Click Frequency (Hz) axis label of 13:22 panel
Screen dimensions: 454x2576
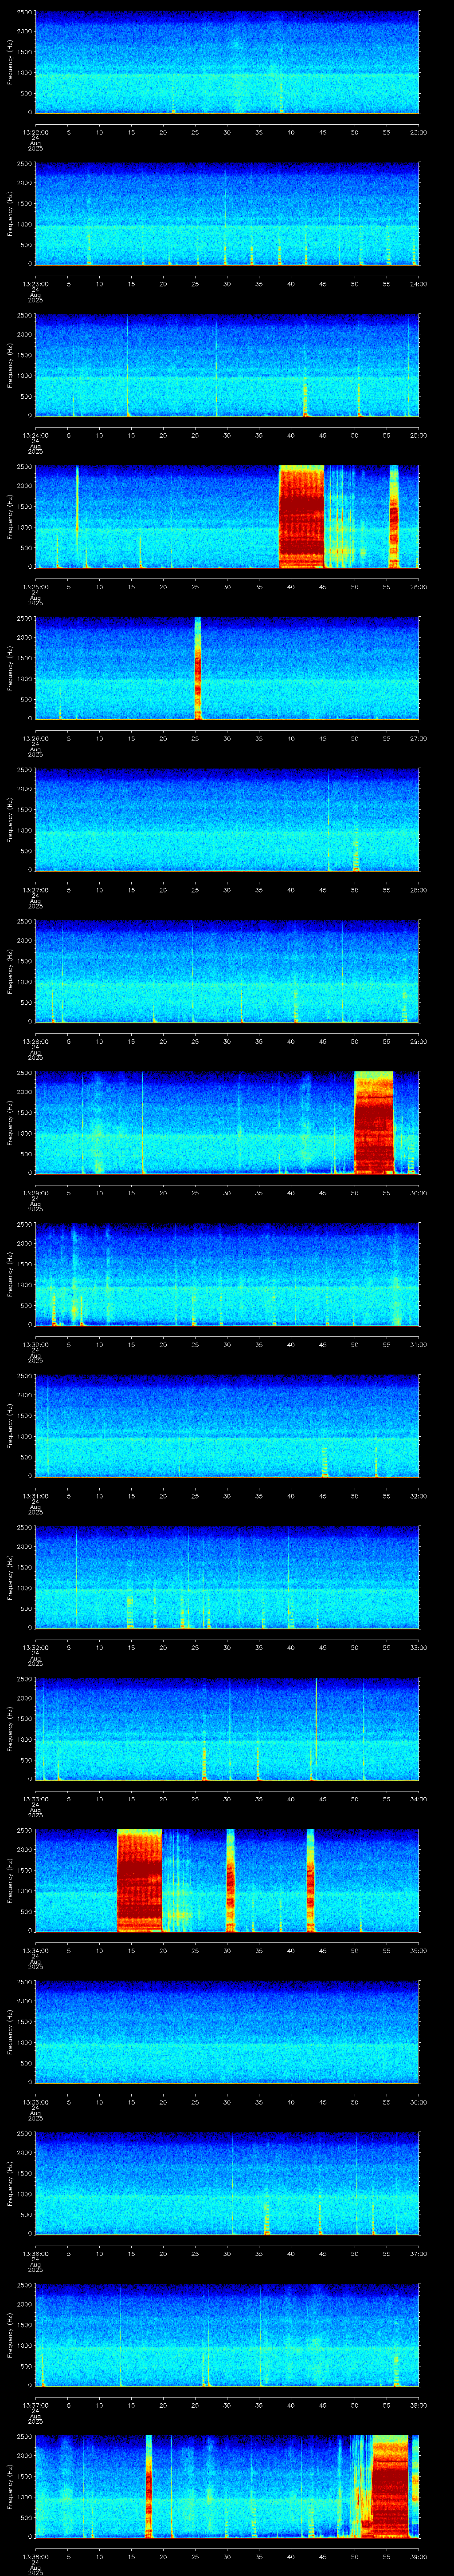click(x=10, y=62)
